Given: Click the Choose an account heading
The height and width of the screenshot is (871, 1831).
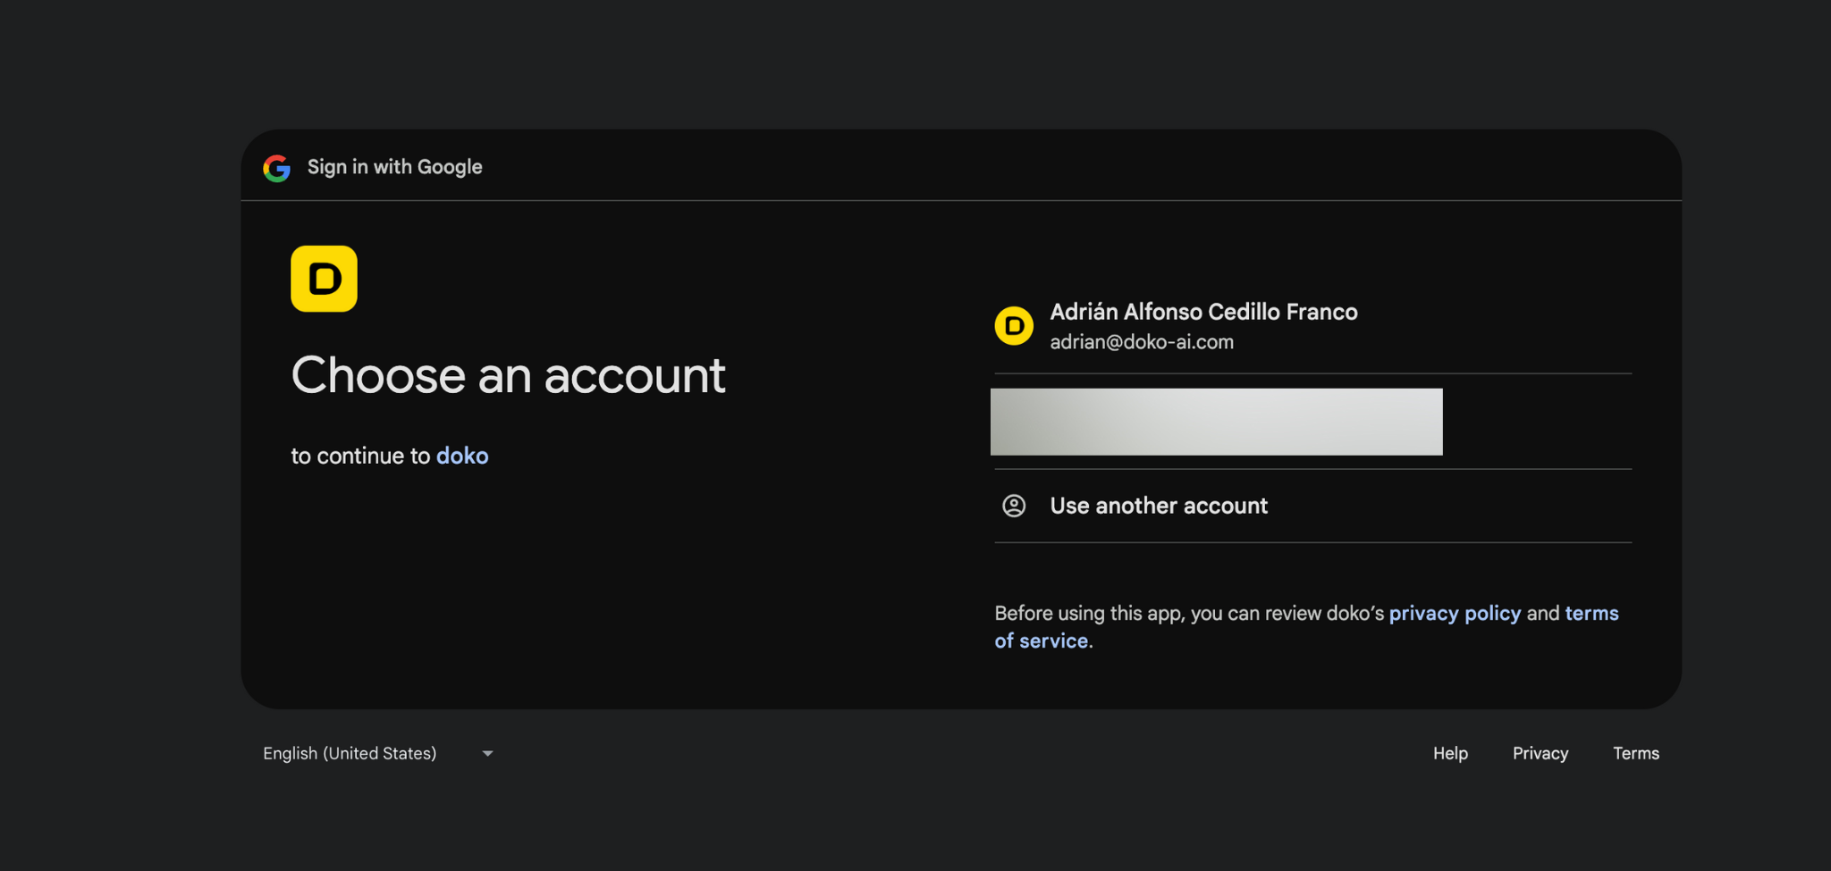Looking at the screenshot, I should pyautogui.click(x=508, y=375).
